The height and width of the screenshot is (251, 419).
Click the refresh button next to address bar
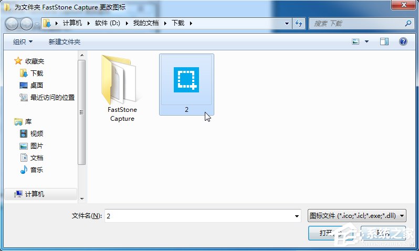pos(299,24)
